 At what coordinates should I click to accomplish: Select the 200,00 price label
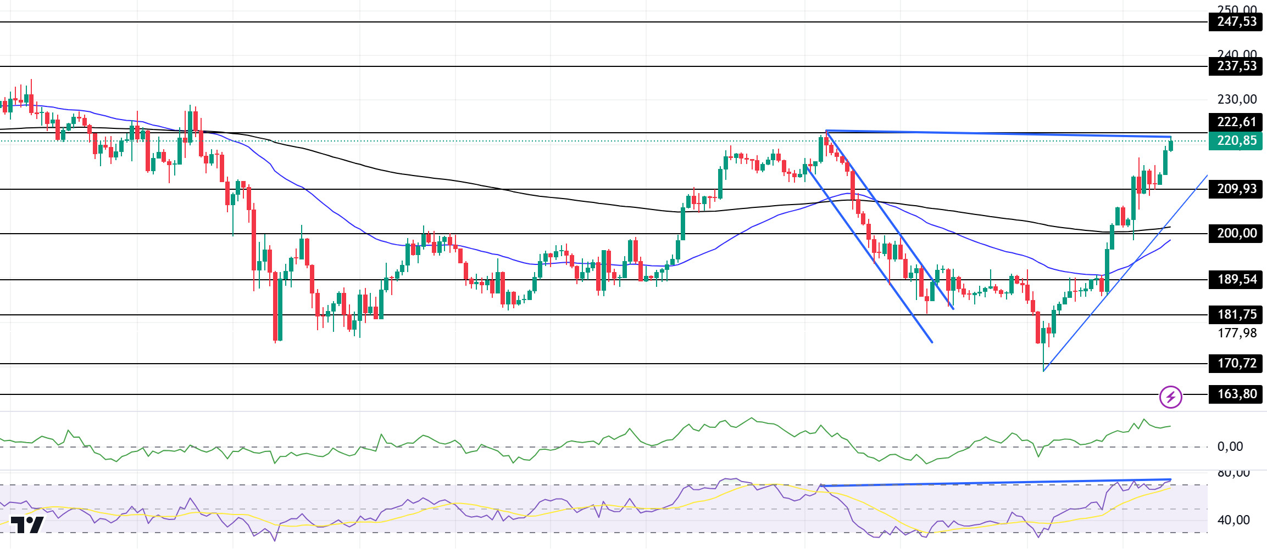coord(1235,234)
